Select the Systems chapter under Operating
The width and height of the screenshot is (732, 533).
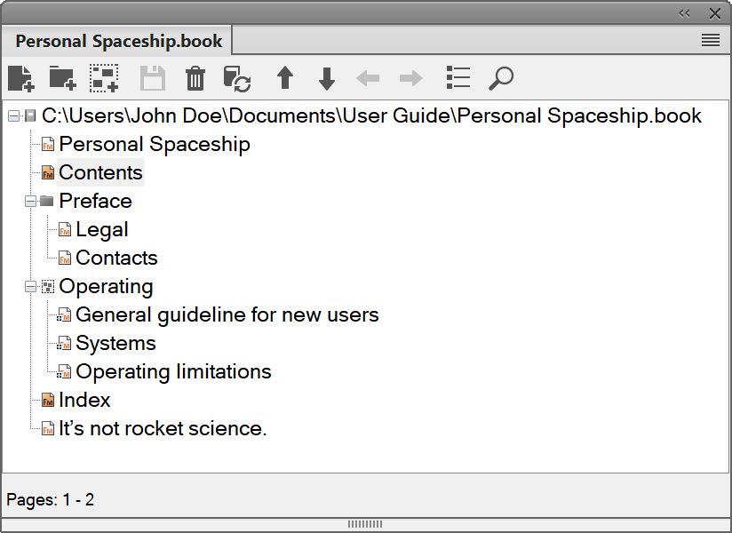pyautogui.click(x=115, y=343)
